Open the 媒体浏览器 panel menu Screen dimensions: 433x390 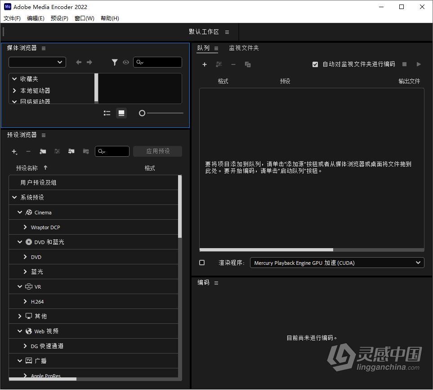(44, 48)
